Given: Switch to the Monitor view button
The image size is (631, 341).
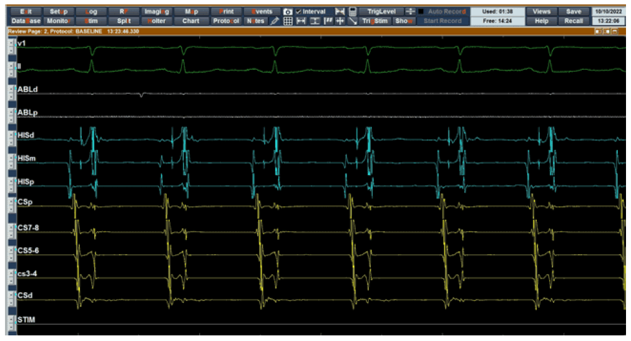Looking at the screenshot, I should 58,21.
